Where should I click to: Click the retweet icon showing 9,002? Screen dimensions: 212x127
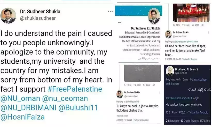[x=135, y=85]
